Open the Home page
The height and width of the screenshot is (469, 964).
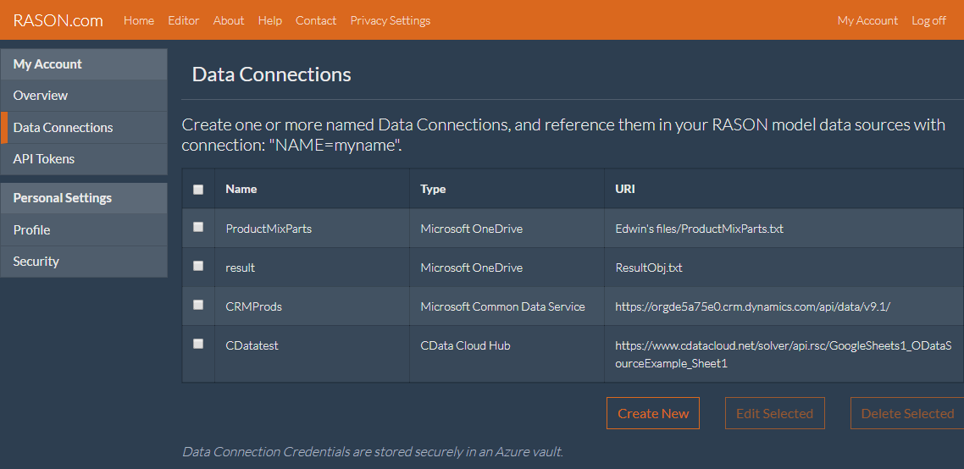(139, 20)
